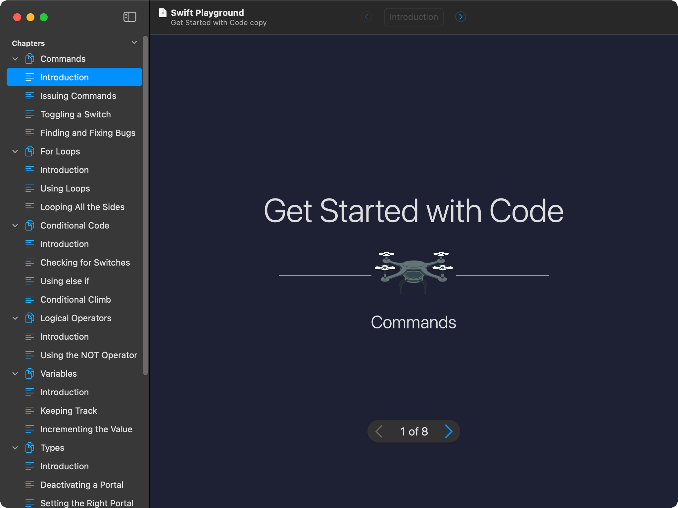Click the For Loops chapter icon

click(x=30, y=151)
